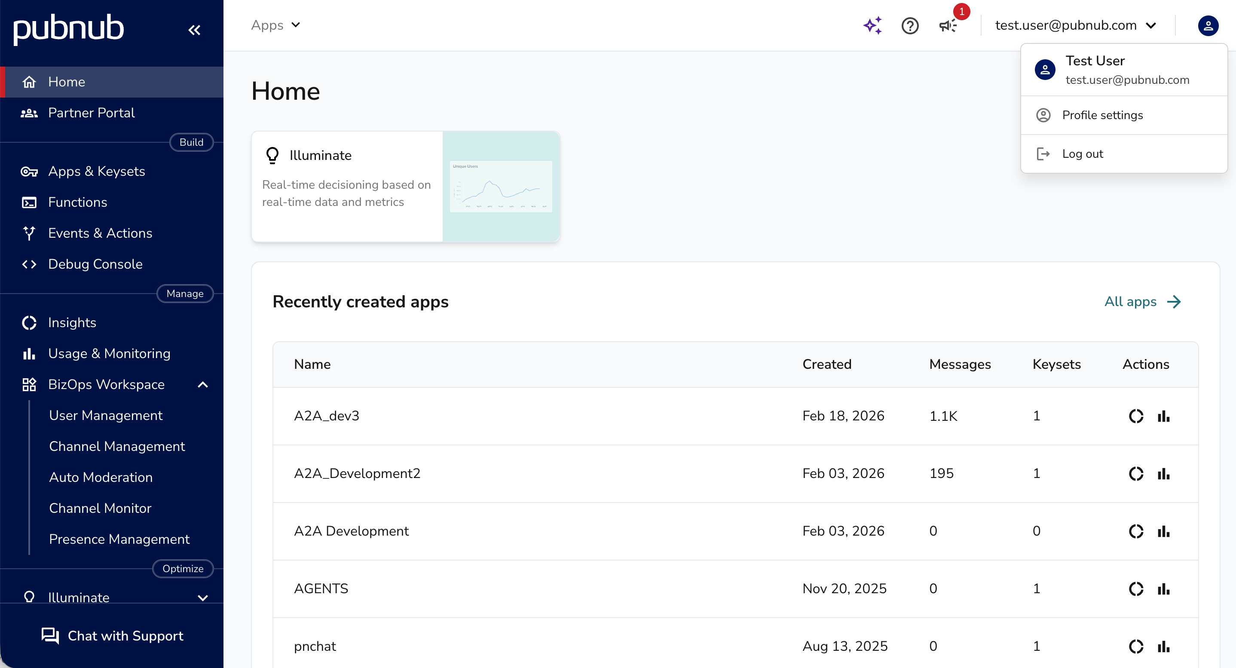Collapse the BizOps Workspace section
The width and height of the screenshot is (1236, 668).
203,384
